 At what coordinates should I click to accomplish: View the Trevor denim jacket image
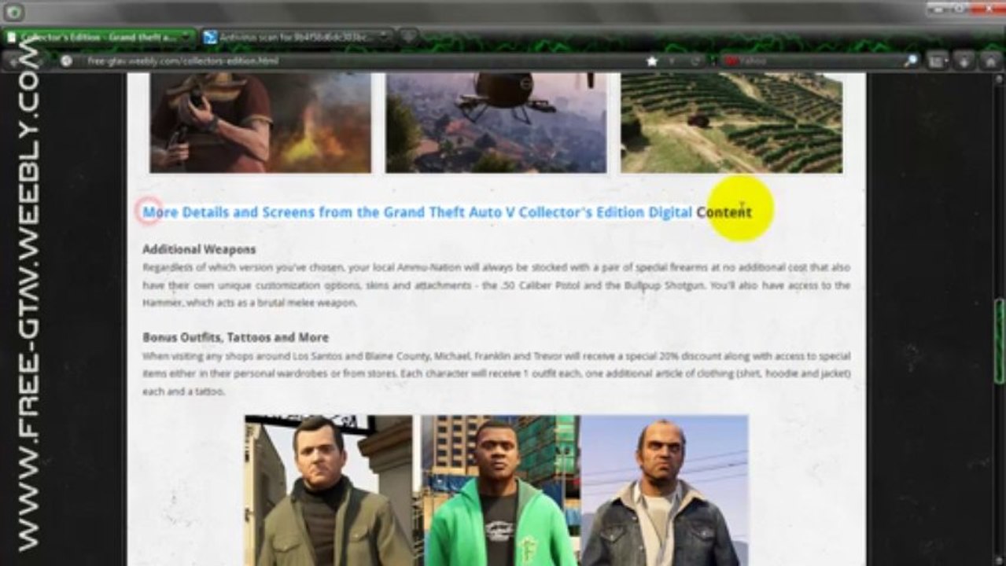665,491
